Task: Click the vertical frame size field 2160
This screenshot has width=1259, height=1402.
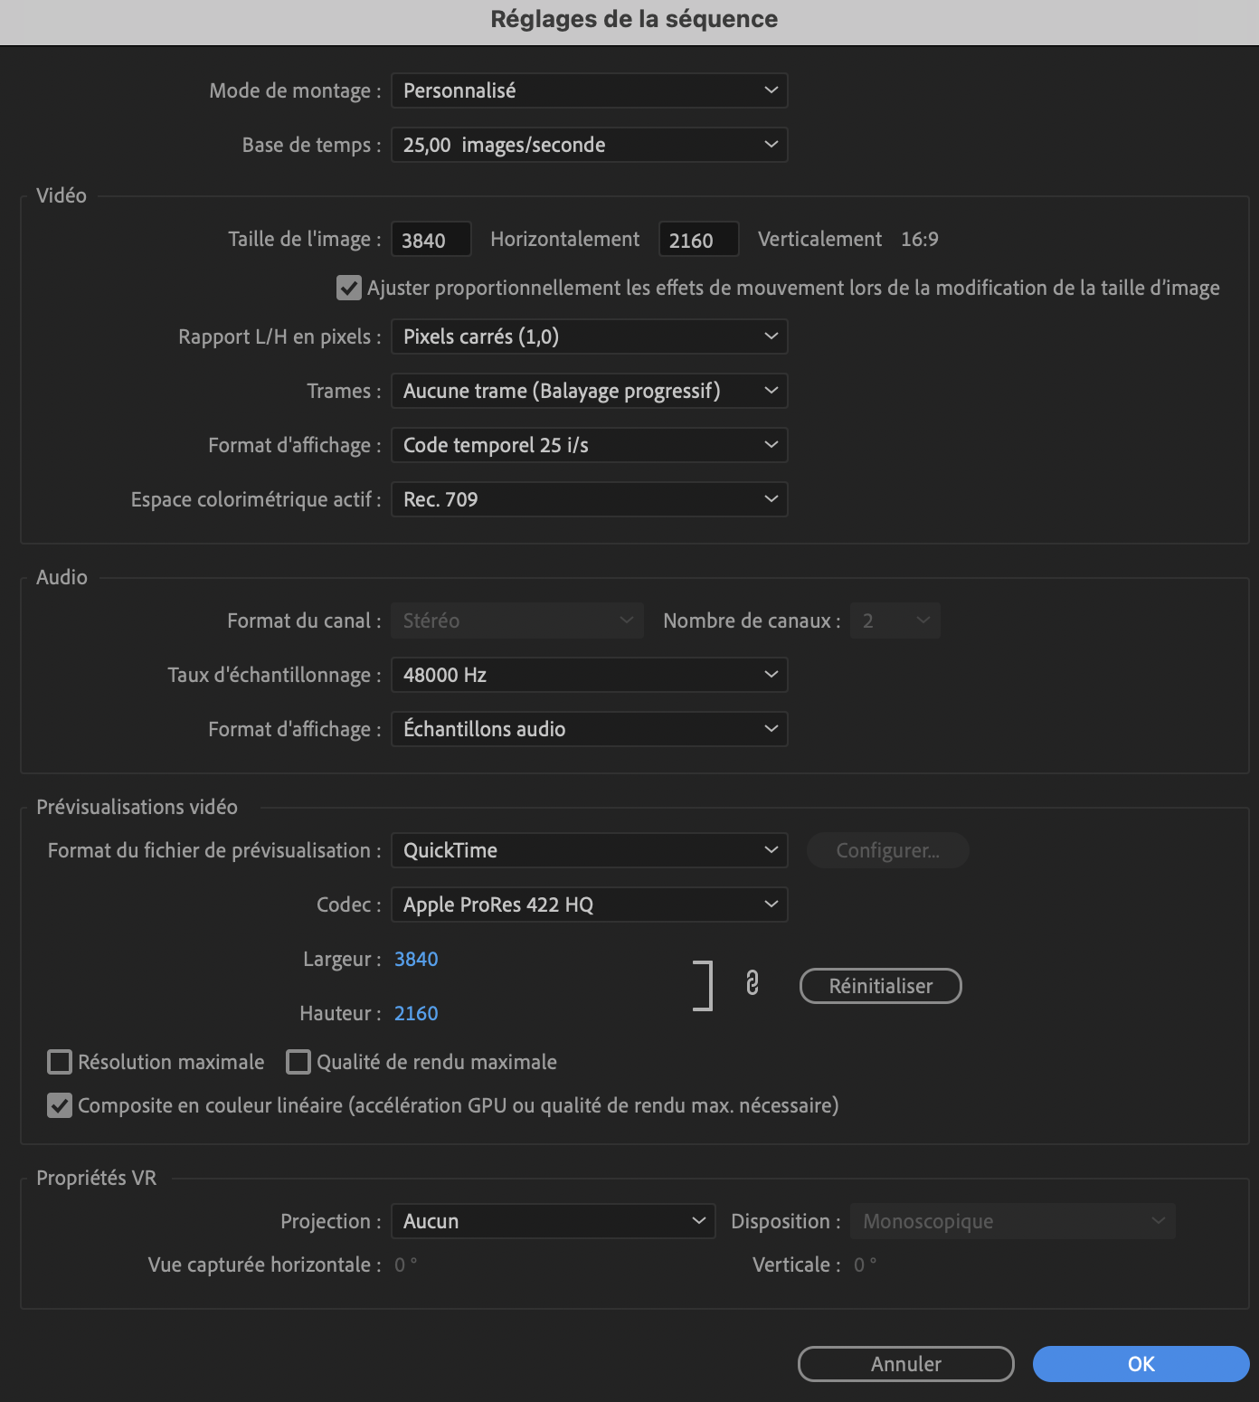Action: [x=699, y=240]
